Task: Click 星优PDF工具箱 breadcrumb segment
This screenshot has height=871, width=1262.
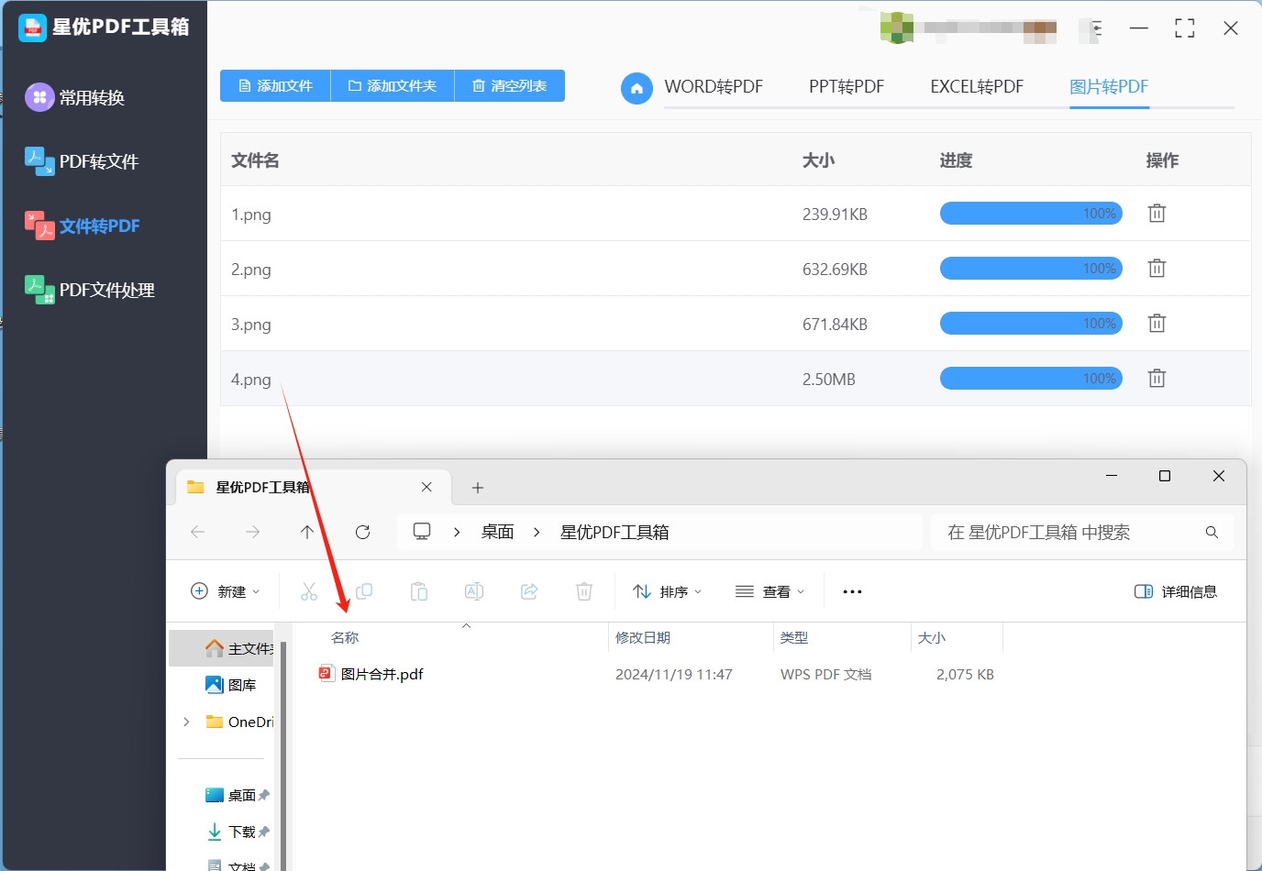Action: [614, 532]
